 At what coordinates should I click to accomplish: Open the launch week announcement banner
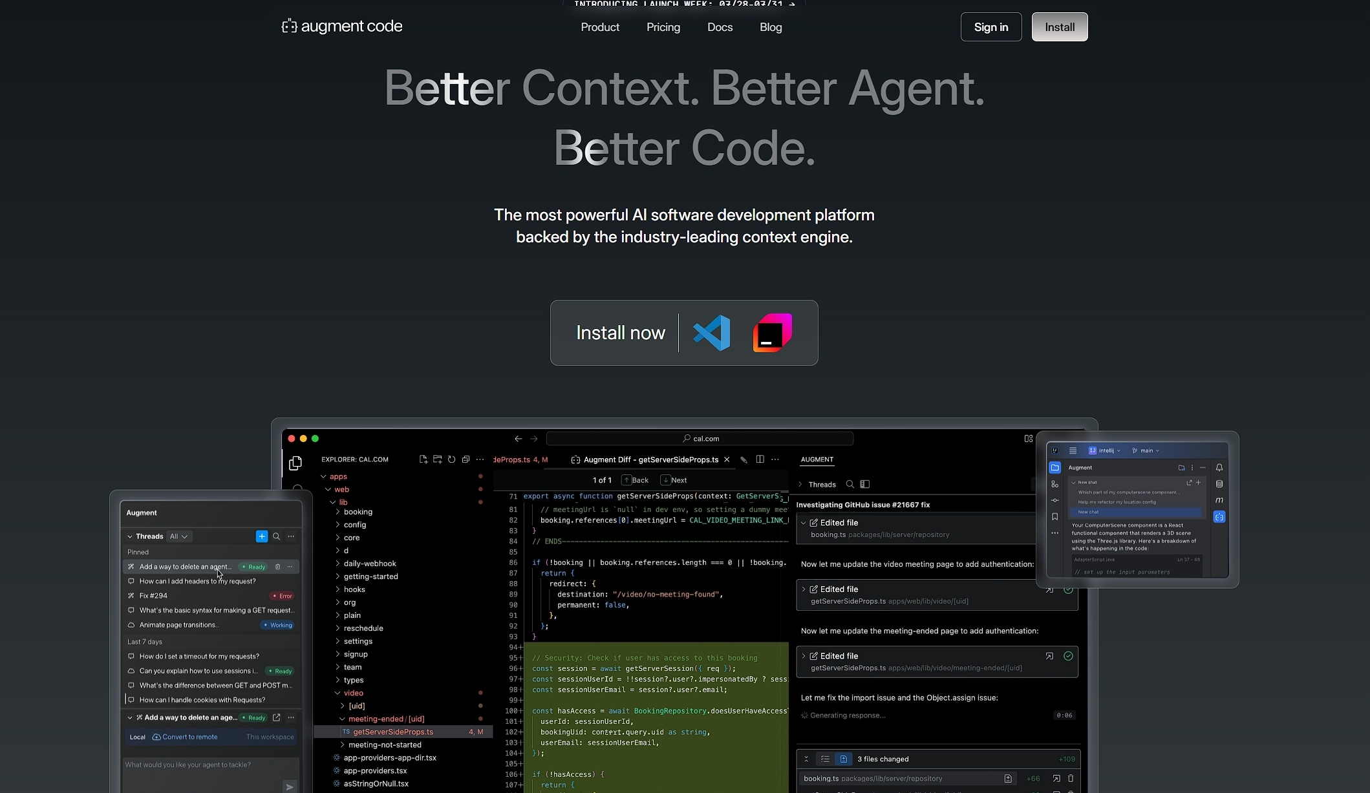pos(685,4)
